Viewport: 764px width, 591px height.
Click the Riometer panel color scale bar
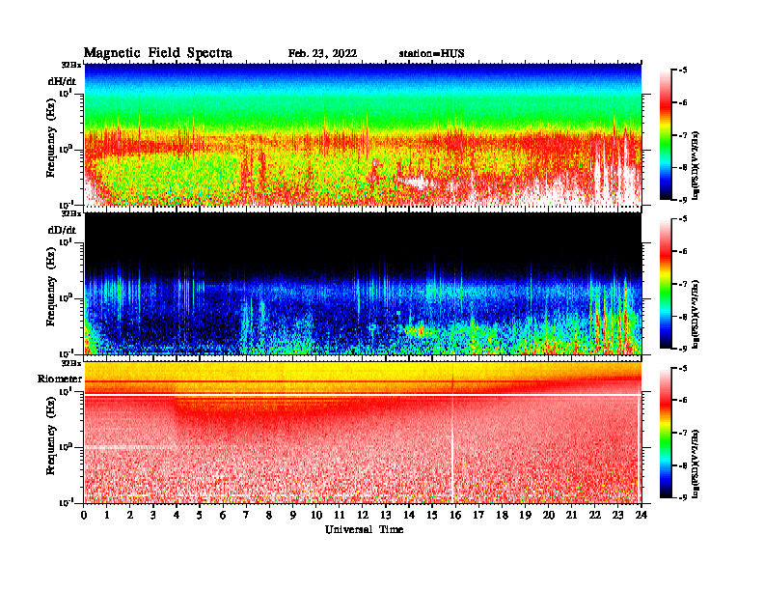(666, 433)
